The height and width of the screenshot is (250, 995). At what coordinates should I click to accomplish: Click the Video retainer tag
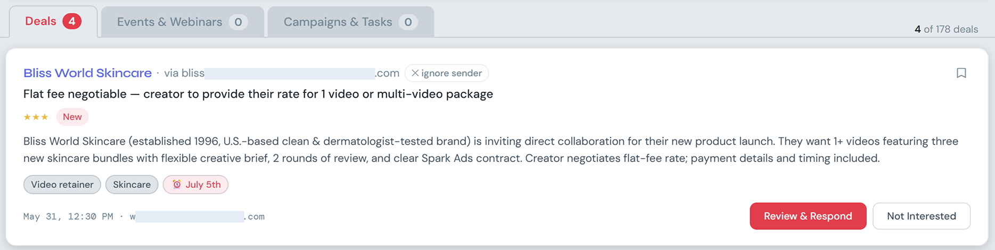click(62, 184)
